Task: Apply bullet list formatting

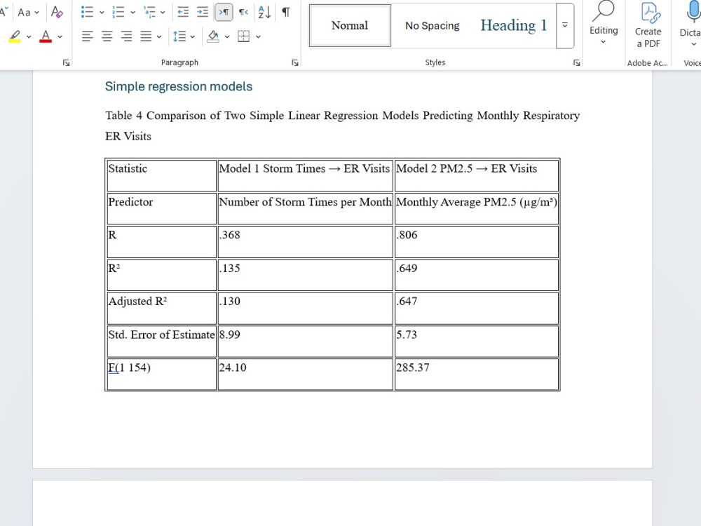Action: point(87,12)
